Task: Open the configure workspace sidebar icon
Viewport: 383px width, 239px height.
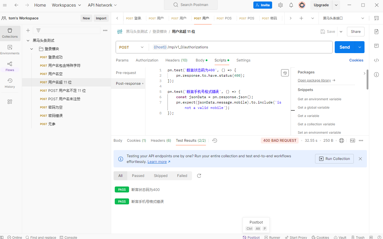Action: click(x=10, y=102)
